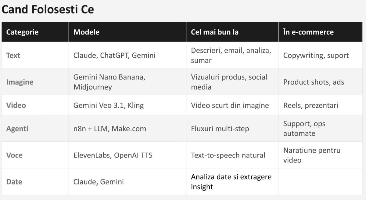This screenshot has width=366, height=200.
Task: Click the 'Fluxuri multi-step' cell
Action: pos(220,129)
